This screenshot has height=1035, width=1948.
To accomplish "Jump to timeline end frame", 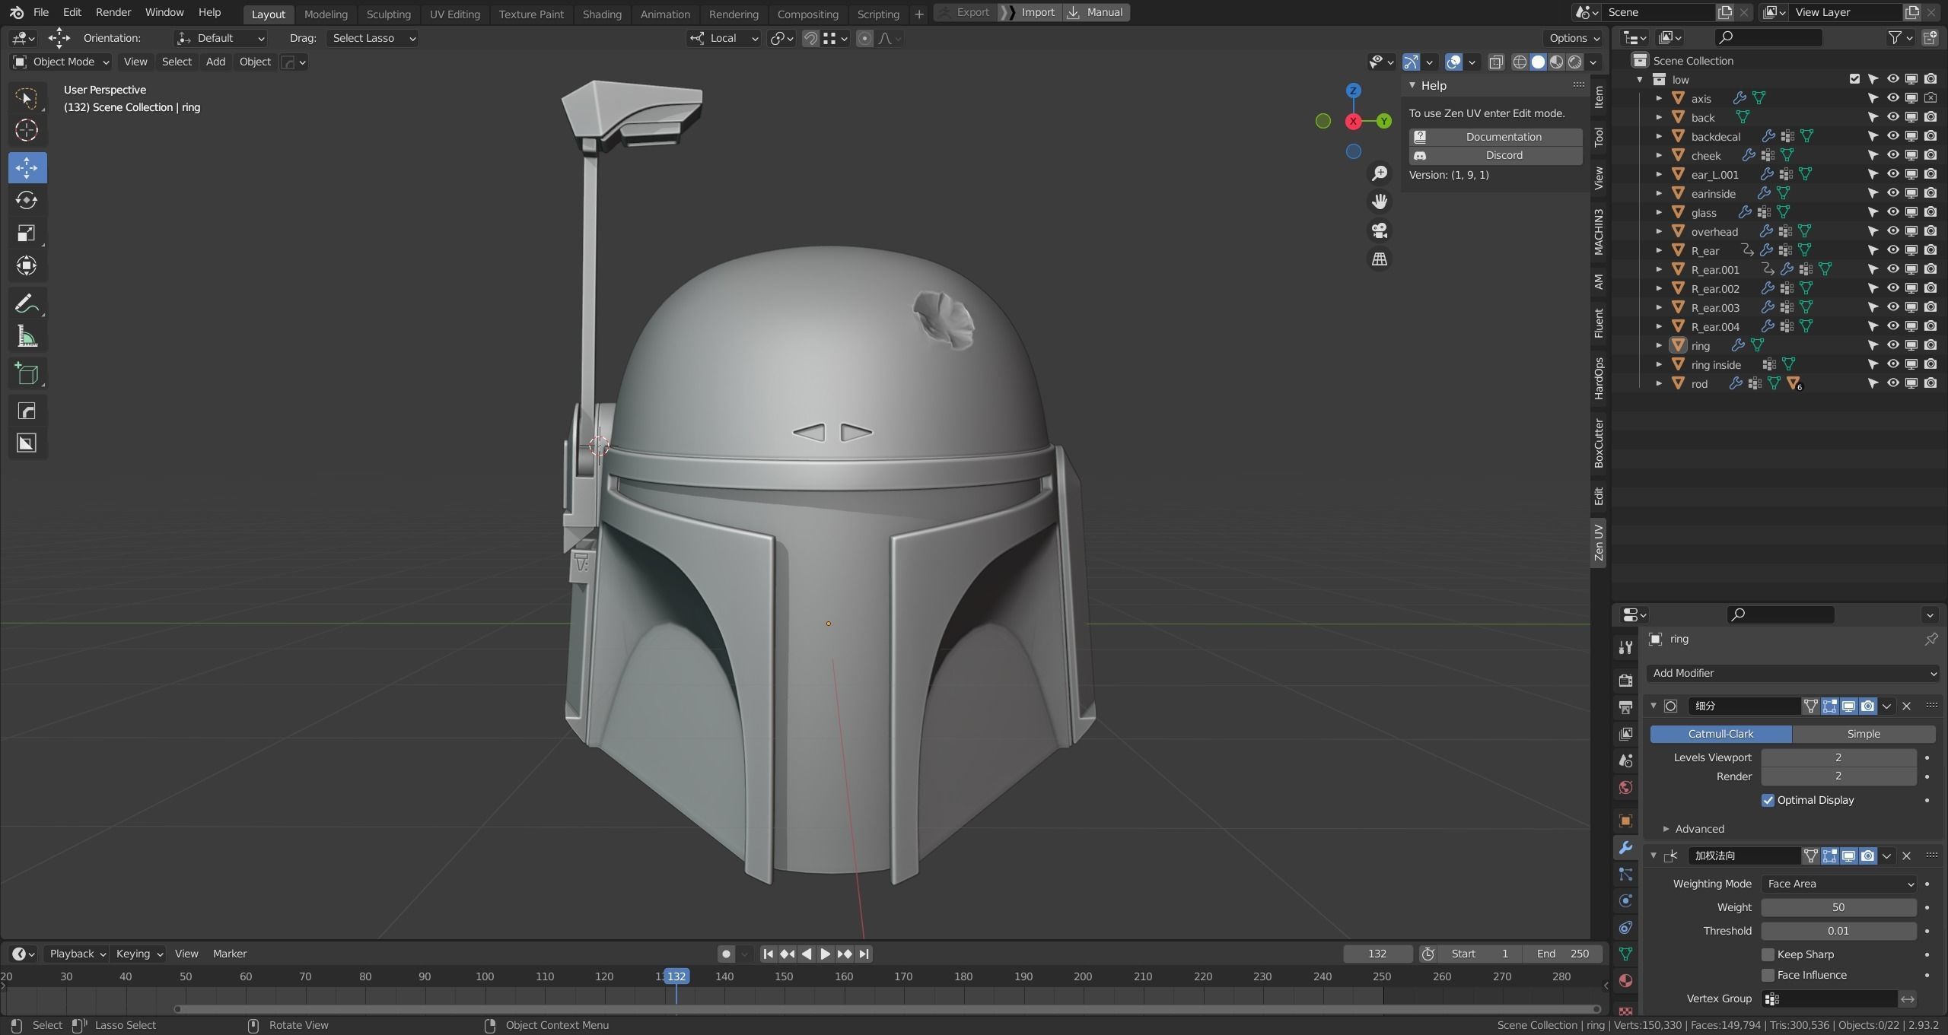I will 864,954.
